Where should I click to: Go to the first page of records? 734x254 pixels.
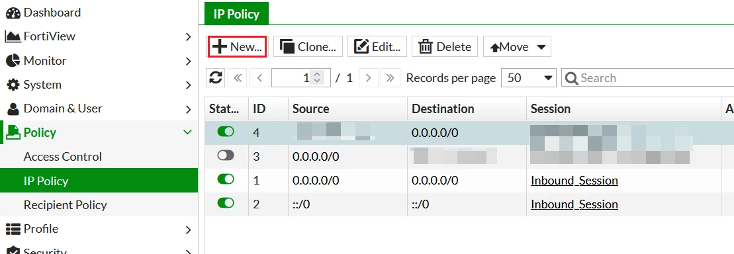coord(238,77)
